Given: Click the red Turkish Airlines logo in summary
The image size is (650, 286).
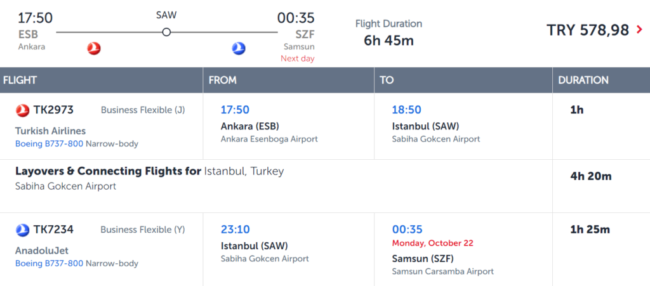Looking at the screenshot, I should [x=94, y=48].
